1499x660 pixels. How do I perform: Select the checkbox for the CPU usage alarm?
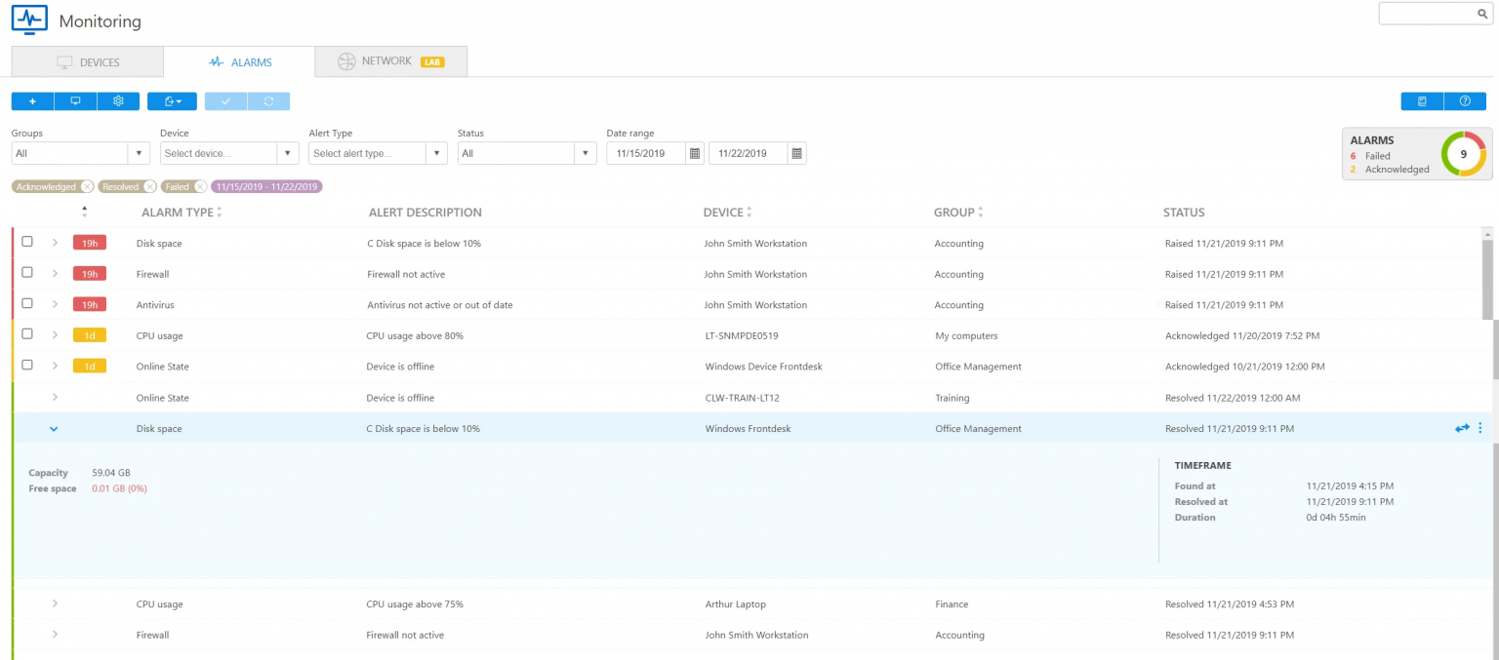pos(27,335)
